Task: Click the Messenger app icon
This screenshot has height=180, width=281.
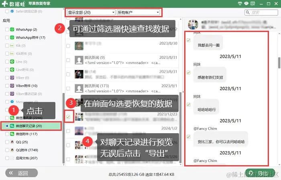Action: [12, 102]
